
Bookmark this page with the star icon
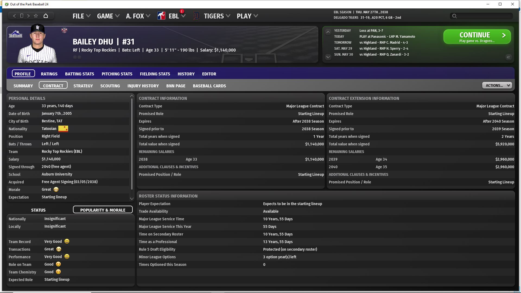[x=36, y=16]
